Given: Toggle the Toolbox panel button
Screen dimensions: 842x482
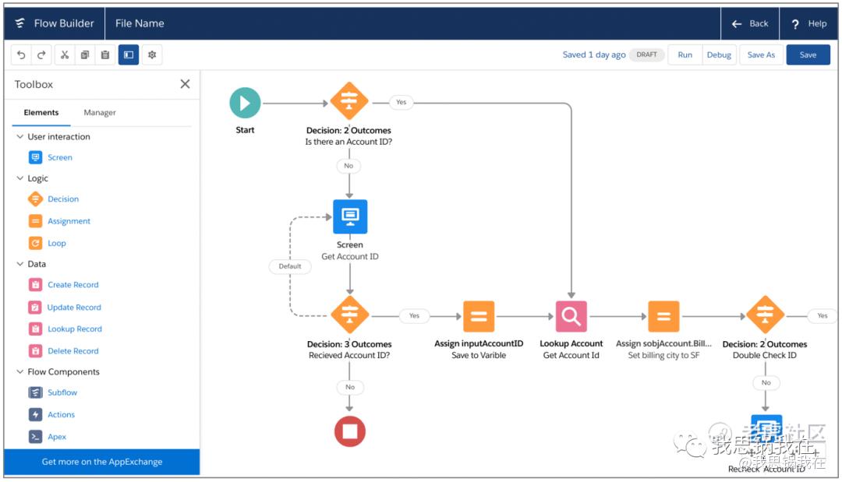Looking at the screenshot, I should [x=129, y=55].
